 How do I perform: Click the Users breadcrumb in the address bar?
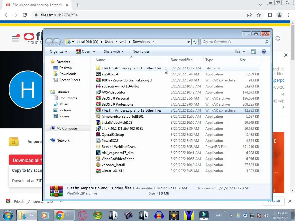[x=109, y=42]
